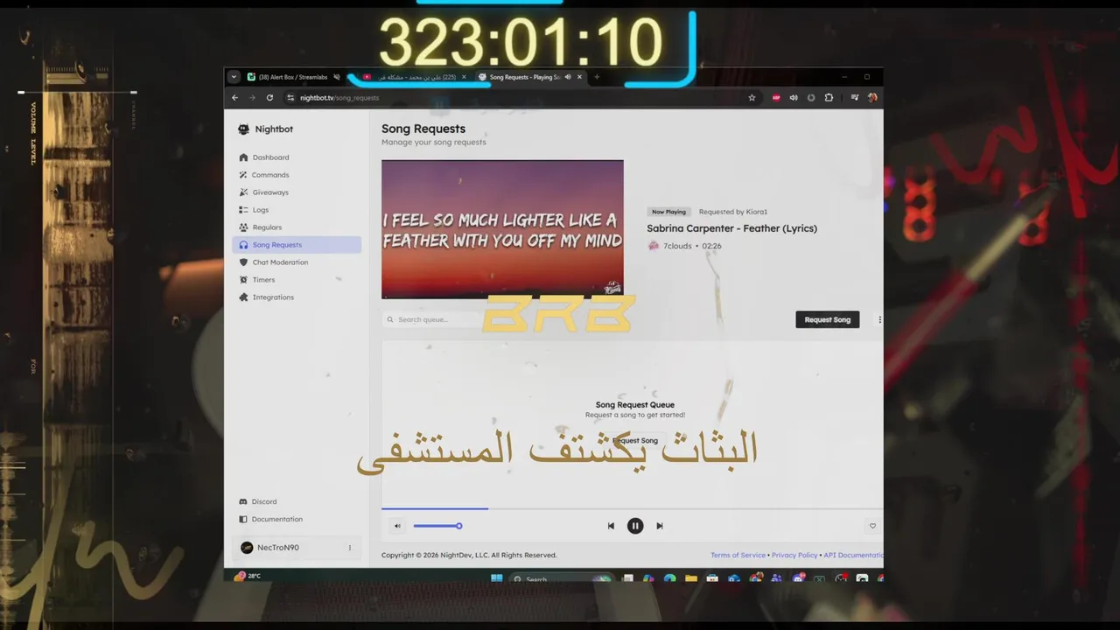The width and height of the screenshot is (1120, 630).
Task: Open the Windows Start button
Action: (497, 578)
